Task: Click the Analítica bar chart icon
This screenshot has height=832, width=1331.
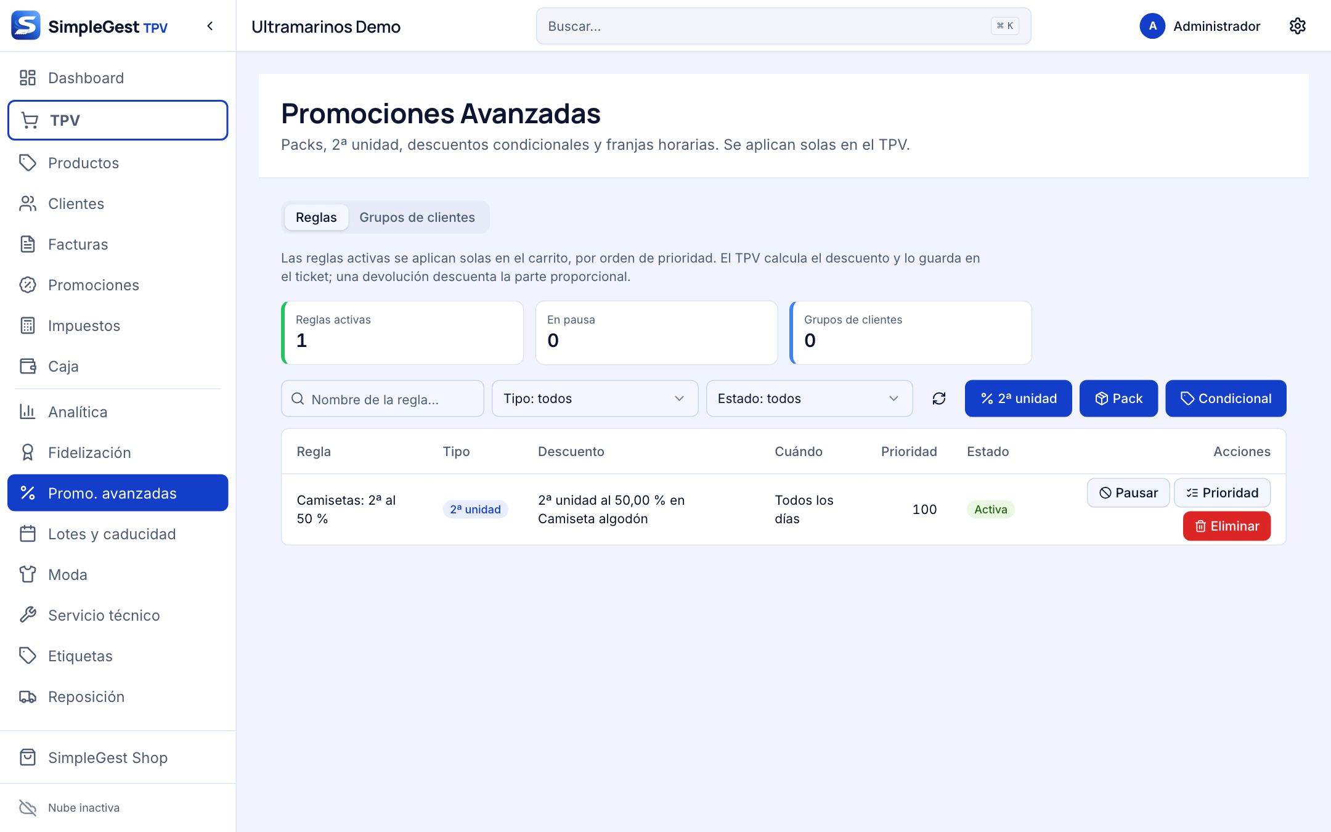Action: click(x=28, y=412)
